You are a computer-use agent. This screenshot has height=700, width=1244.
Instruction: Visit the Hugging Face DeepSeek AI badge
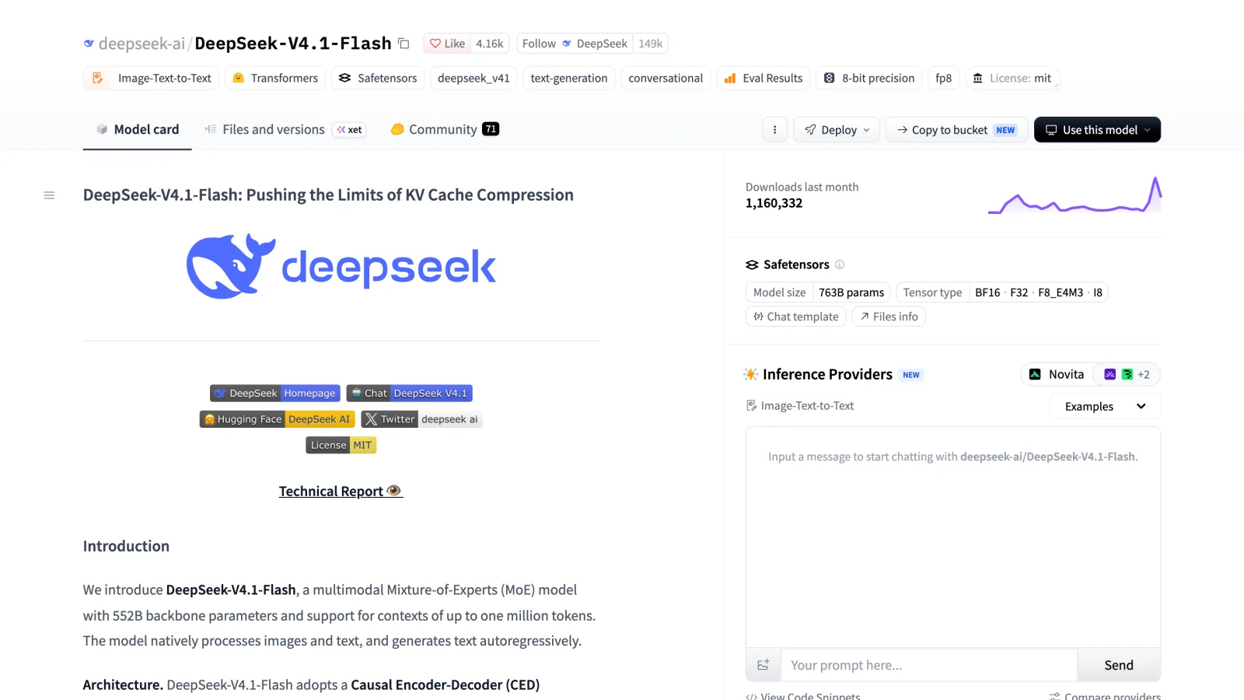(x=278, y=419)
